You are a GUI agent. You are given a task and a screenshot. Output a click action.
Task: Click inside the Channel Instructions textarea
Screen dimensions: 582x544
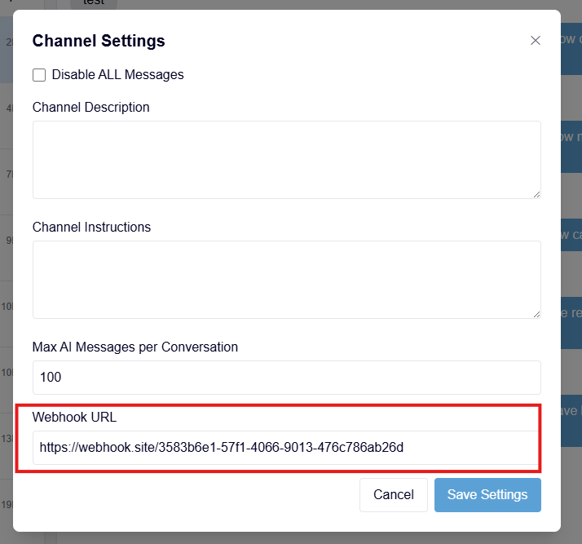pyautogui.click(x=287, y=280)
